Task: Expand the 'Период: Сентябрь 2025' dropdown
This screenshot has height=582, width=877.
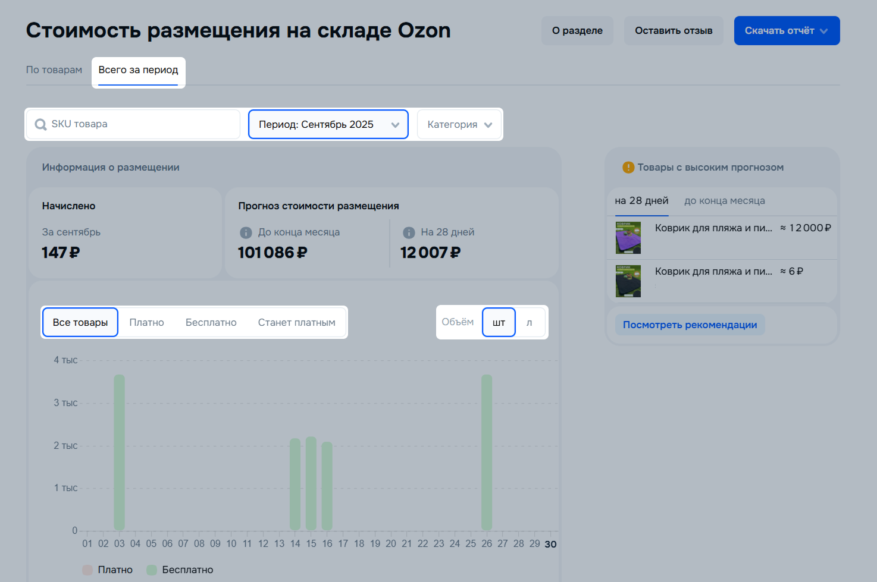Action: 328,124
